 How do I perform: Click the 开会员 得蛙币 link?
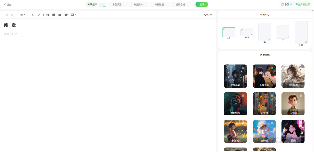coord(302,5)
